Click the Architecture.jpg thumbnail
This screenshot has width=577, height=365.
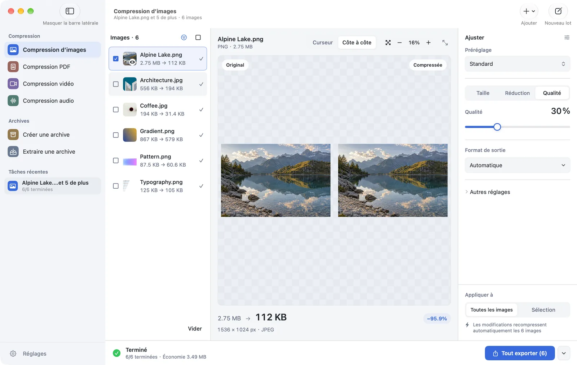coord(130,84)
